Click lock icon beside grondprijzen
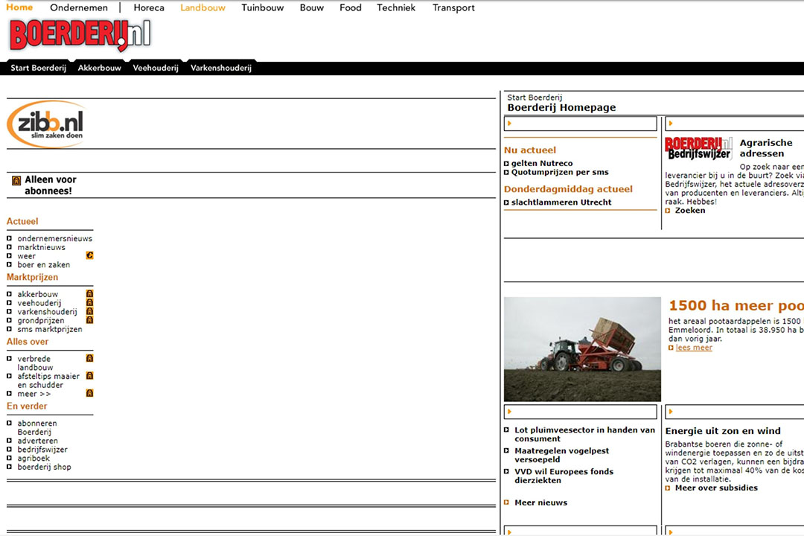Screen dimensions: 804x536 [90, 320]
